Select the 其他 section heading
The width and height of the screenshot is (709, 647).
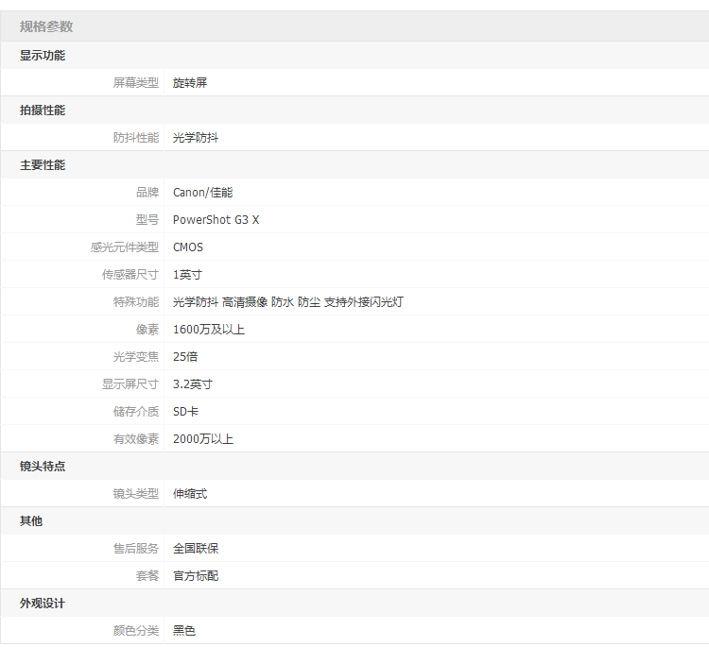pos(31,521)
